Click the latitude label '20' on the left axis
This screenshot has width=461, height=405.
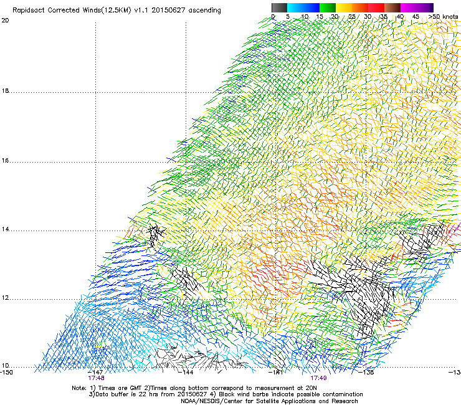click(x=5, y=21)
